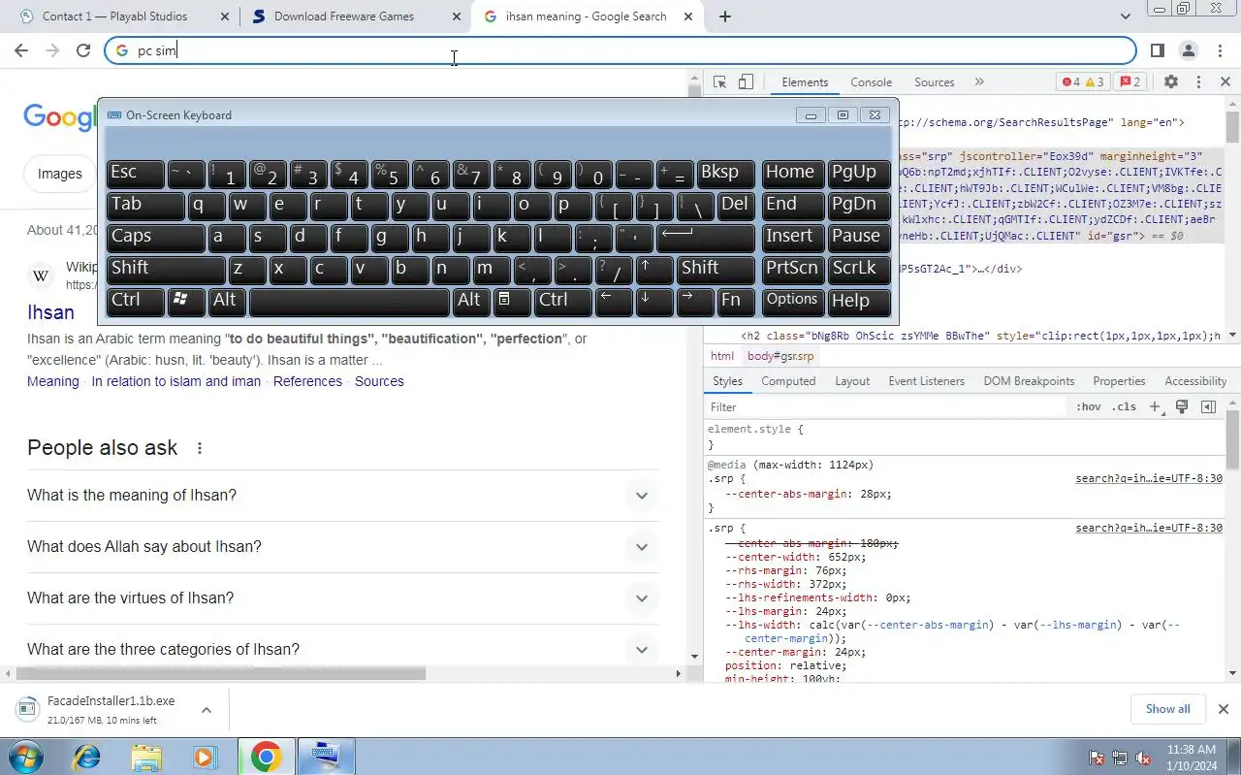Expand FacadeInstaller1.1b.exe download options arrow

[x=207, y=710]
